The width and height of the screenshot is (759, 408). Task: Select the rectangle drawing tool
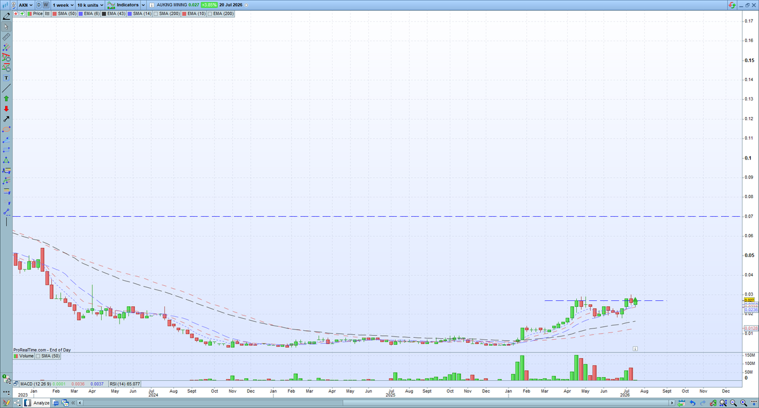pos(6,149)
